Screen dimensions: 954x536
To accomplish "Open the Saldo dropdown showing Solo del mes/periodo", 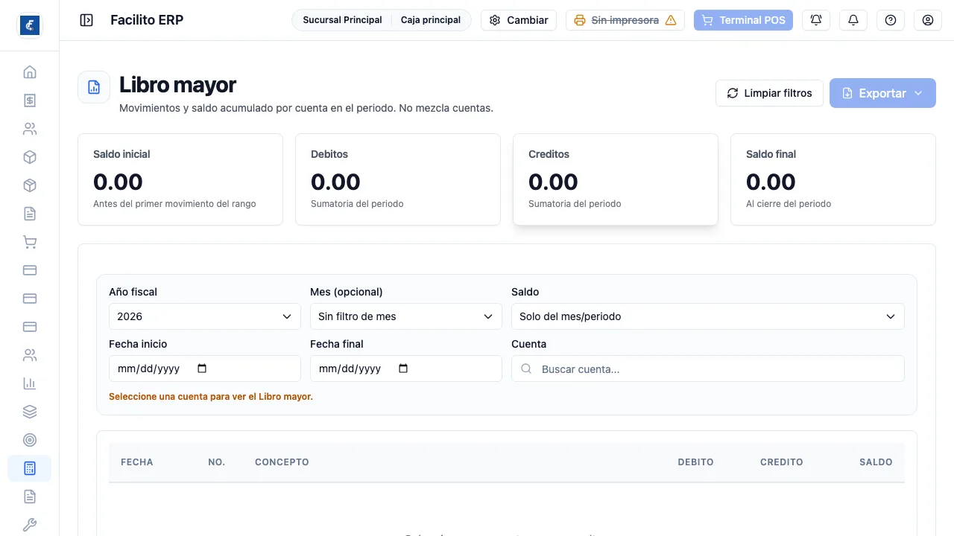I will [x=708, y=316].
